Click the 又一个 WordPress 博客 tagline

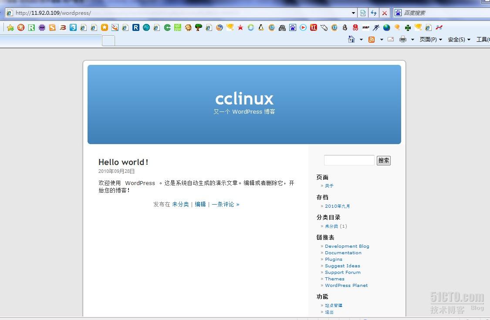point(244,111)
